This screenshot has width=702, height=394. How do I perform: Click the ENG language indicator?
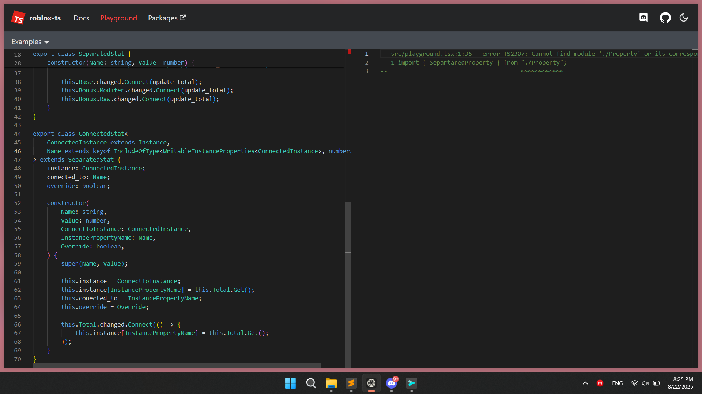pyautogui.click(x=617, y=383)
